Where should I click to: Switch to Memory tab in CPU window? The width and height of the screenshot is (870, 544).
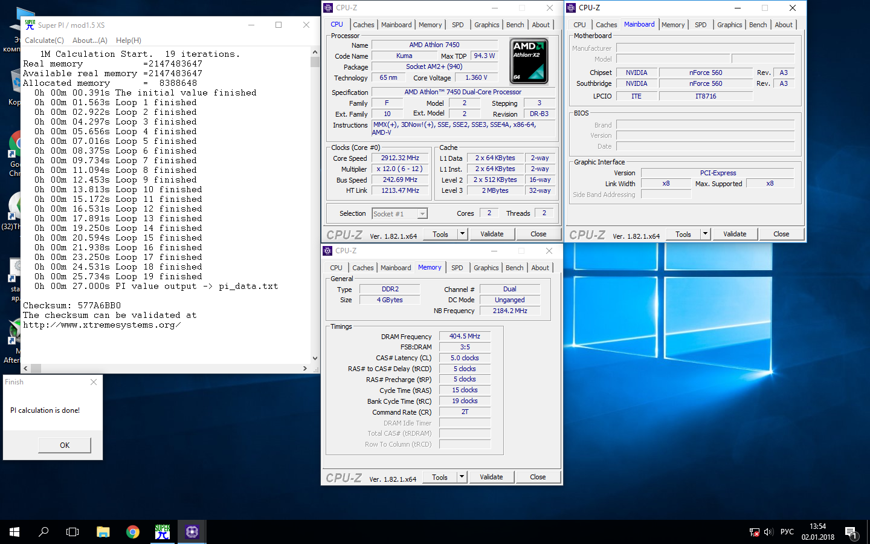pyautogui.click(x=430, y=25)
